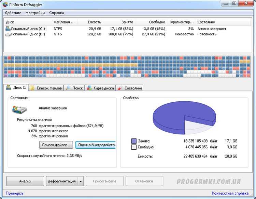Sort by the Занято column header

(119, 22)
